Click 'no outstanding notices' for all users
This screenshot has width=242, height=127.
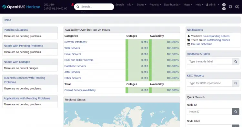[x=217, y=40]
